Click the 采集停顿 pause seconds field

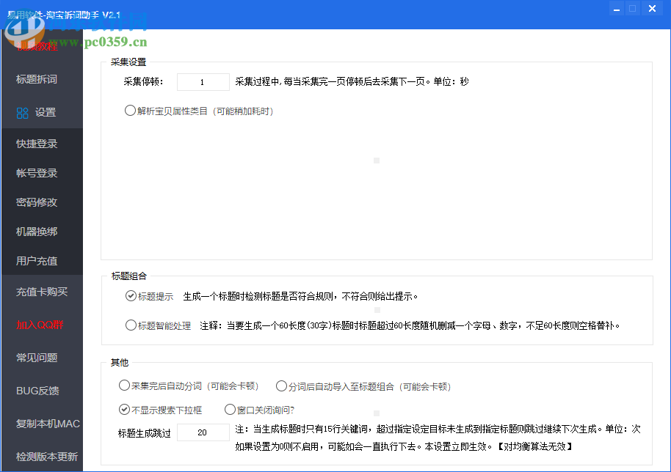[x=203, y=81]
